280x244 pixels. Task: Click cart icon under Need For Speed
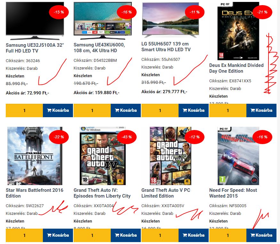(x=253, y=235)
